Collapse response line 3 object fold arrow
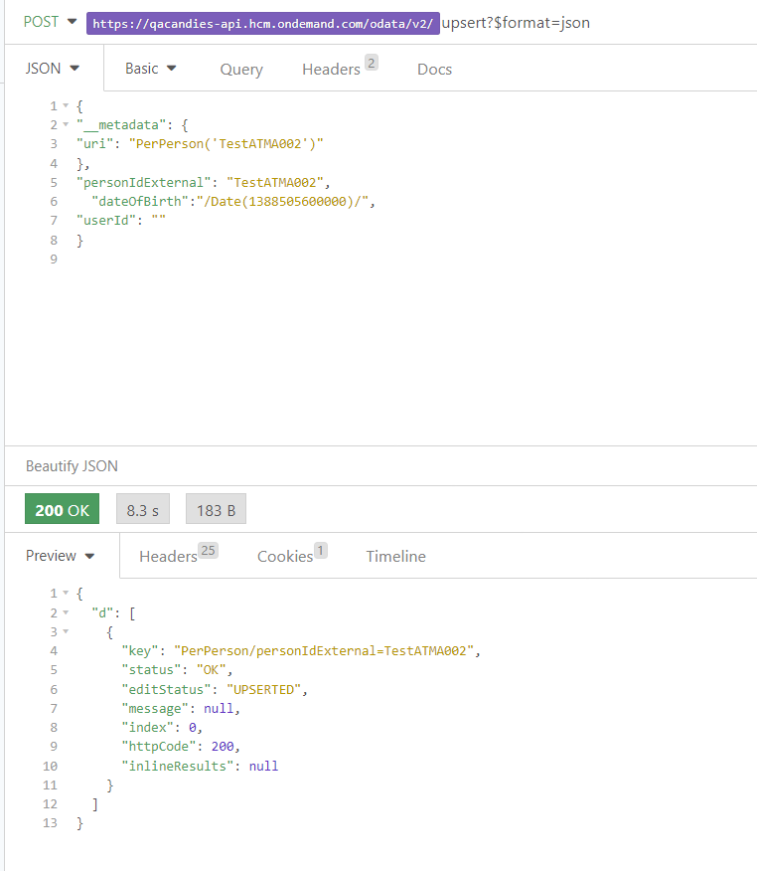 pos(66,631)
